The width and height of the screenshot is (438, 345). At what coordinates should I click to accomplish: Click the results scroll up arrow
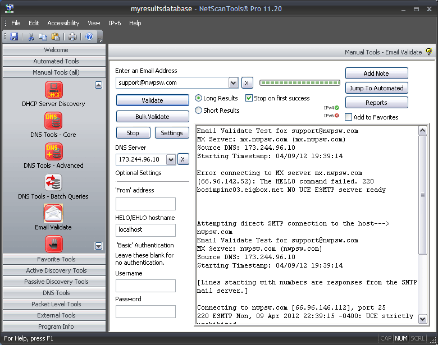[423, 130]
